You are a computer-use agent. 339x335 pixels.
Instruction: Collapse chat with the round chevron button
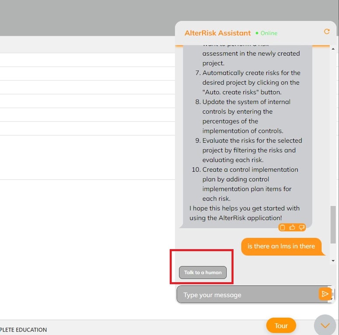(x=325, y=325)
